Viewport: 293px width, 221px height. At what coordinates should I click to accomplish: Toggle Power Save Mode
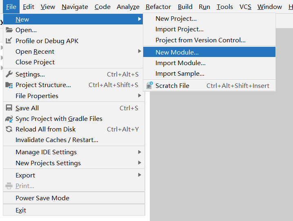73,198
